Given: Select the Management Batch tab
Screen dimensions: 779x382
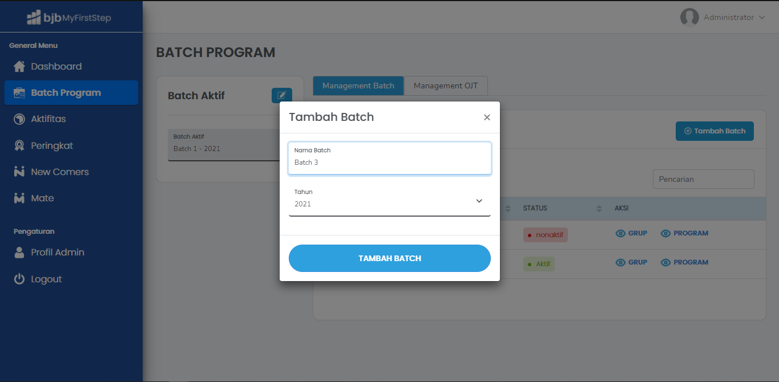Looking at the screenshot, I should click(x=358, y=86).
